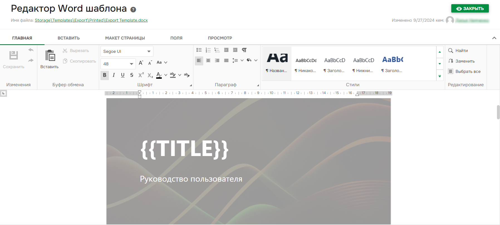
Task: Open highlight color dropdown arrow
Action: tap(180, 75)
